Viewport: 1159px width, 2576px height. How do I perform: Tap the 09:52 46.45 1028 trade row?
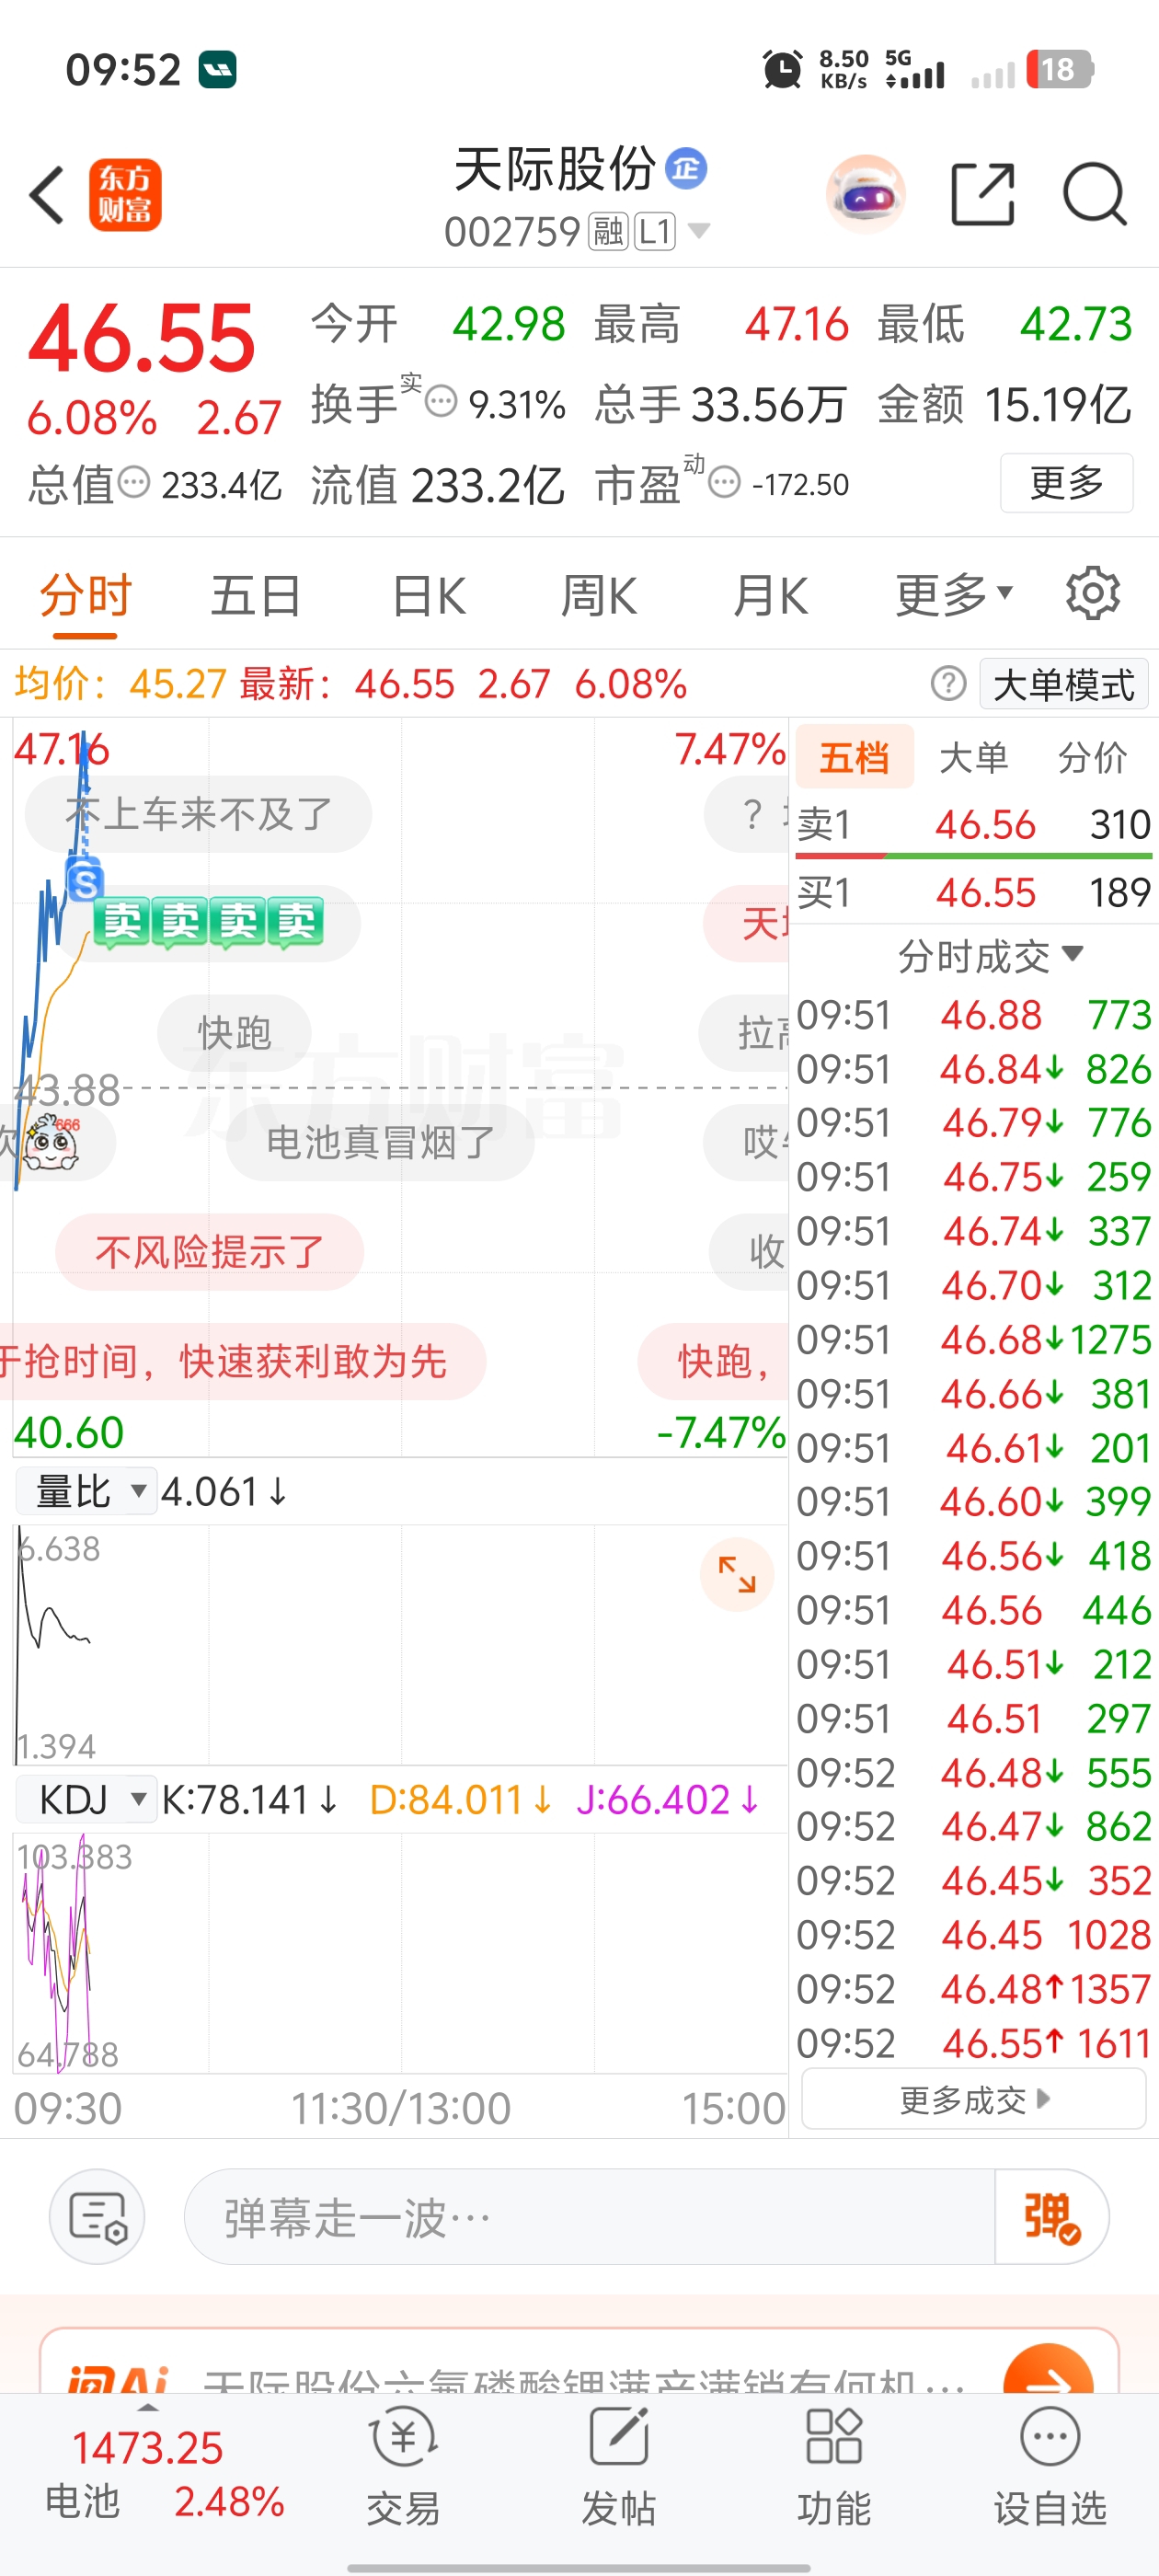(974, 1934)
